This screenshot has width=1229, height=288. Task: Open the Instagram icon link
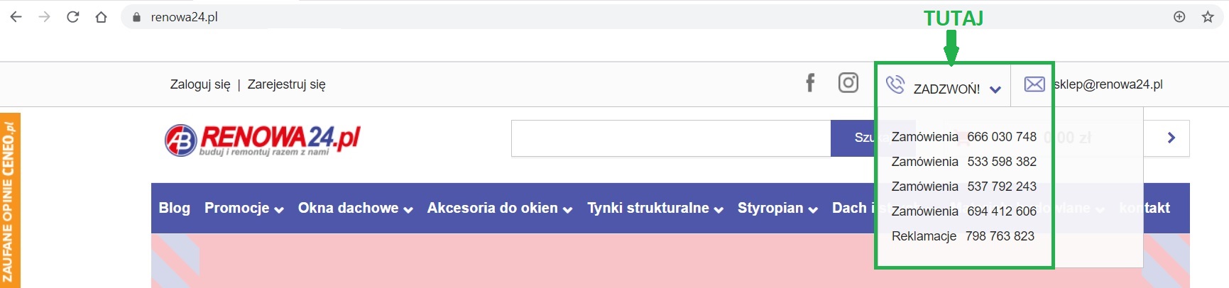pos(848,83)
